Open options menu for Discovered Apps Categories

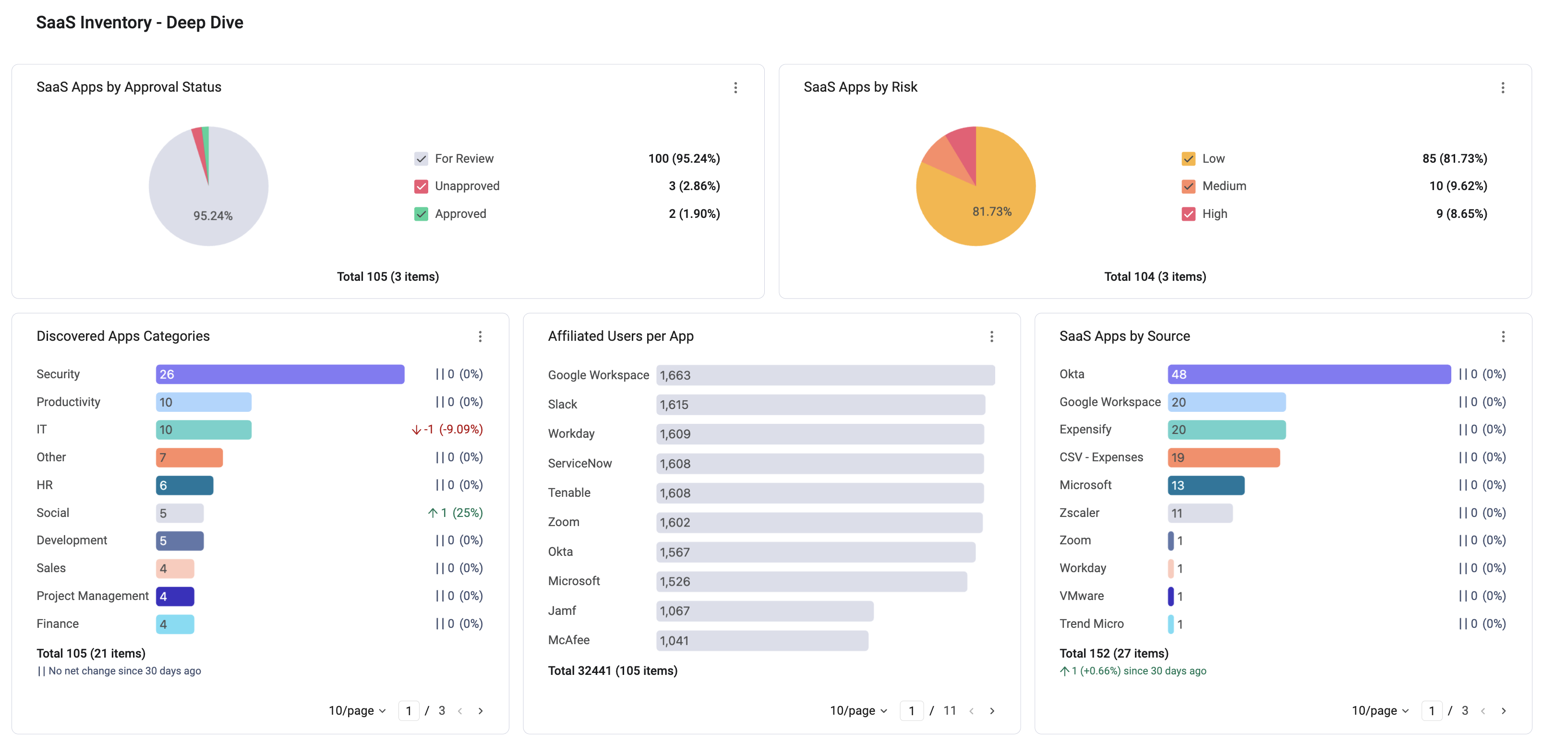480,336
